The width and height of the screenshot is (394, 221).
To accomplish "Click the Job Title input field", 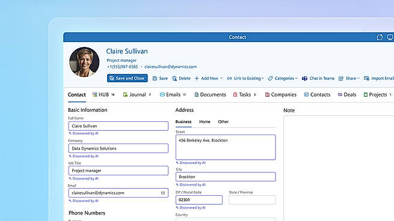I will (118, 171).
